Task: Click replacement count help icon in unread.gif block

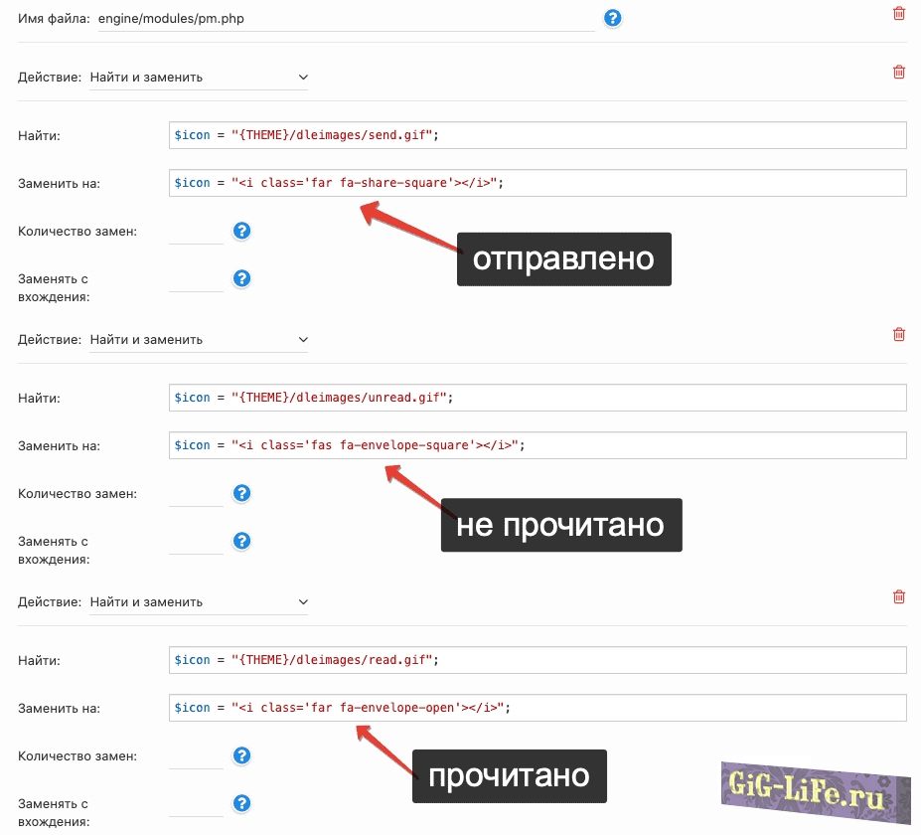Action: point(241,494)
